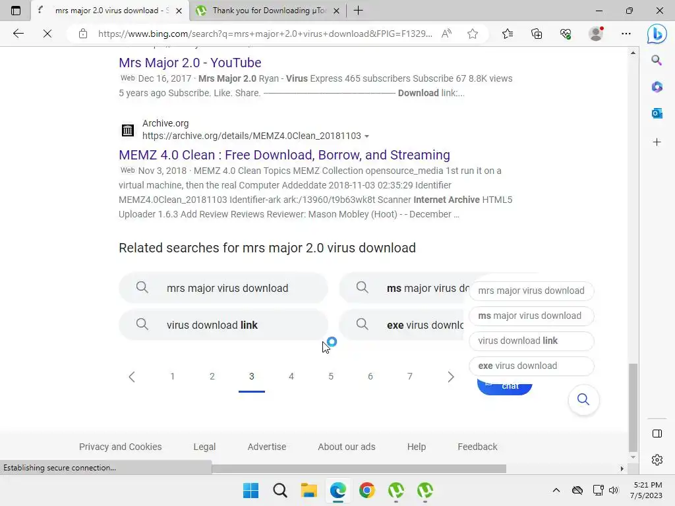Open Mrs Major 2.0 - YouTube result

point(190,63)
